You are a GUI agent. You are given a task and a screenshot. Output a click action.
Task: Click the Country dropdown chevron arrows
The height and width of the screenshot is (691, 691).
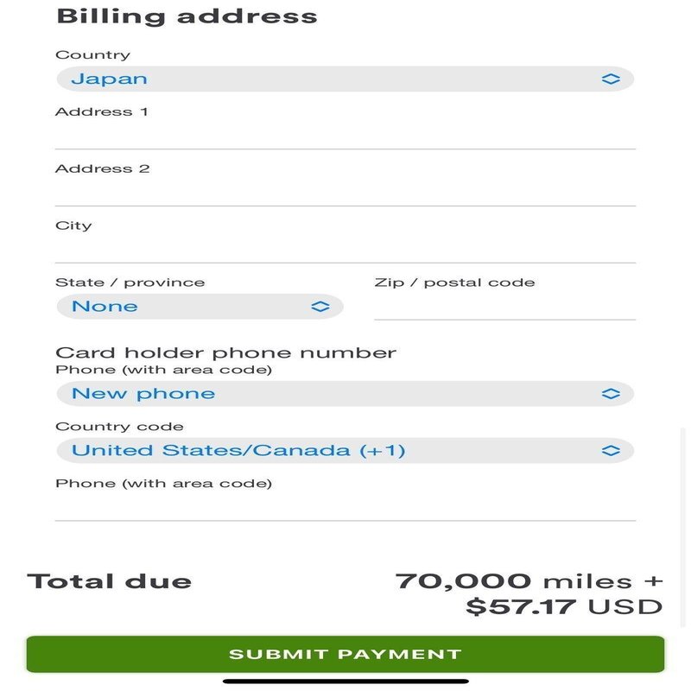tap(611, 79)
